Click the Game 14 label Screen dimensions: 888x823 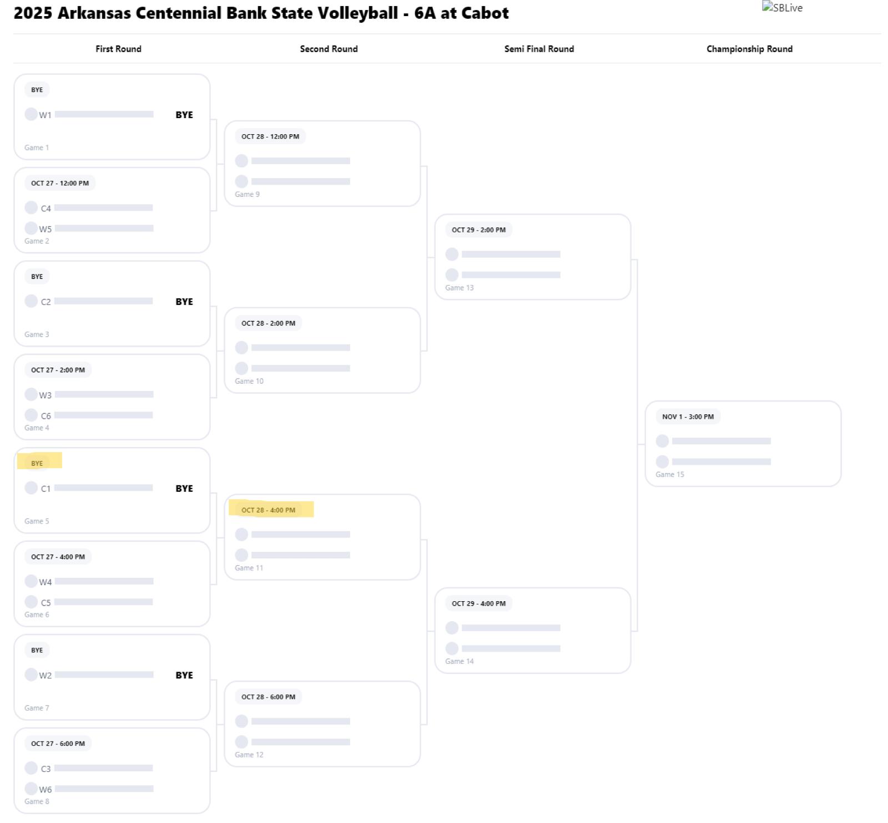tap(459, 661)
